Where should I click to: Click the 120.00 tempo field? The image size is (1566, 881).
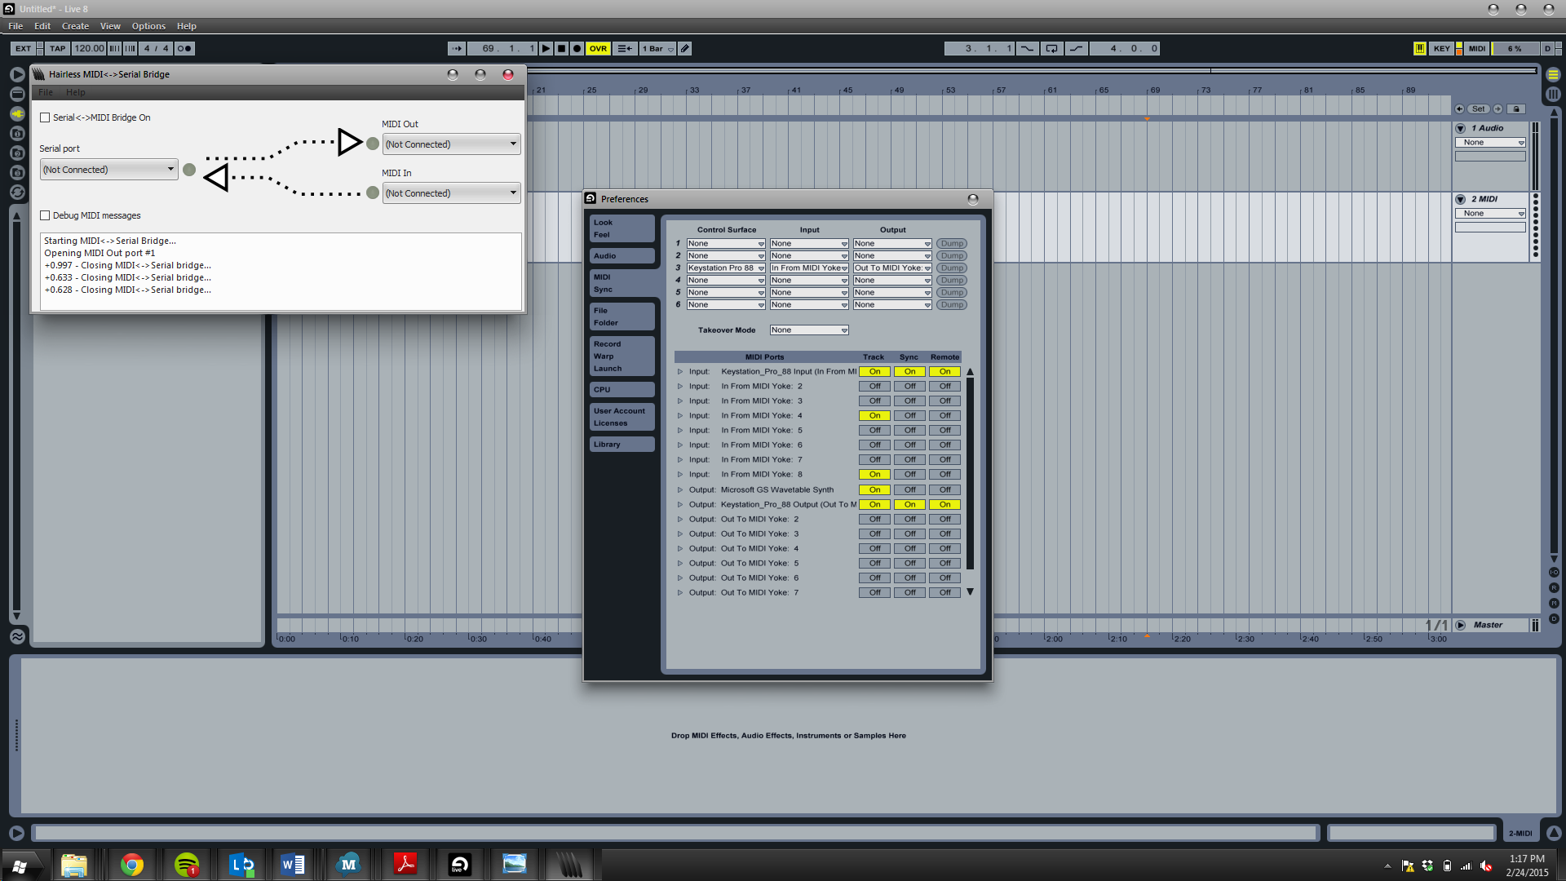point(89,48)
